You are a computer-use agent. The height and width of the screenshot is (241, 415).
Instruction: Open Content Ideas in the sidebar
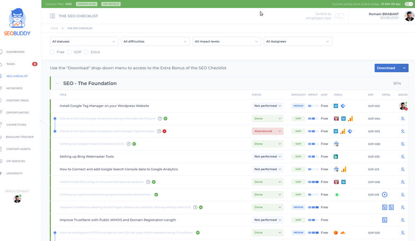click(17, 101)
